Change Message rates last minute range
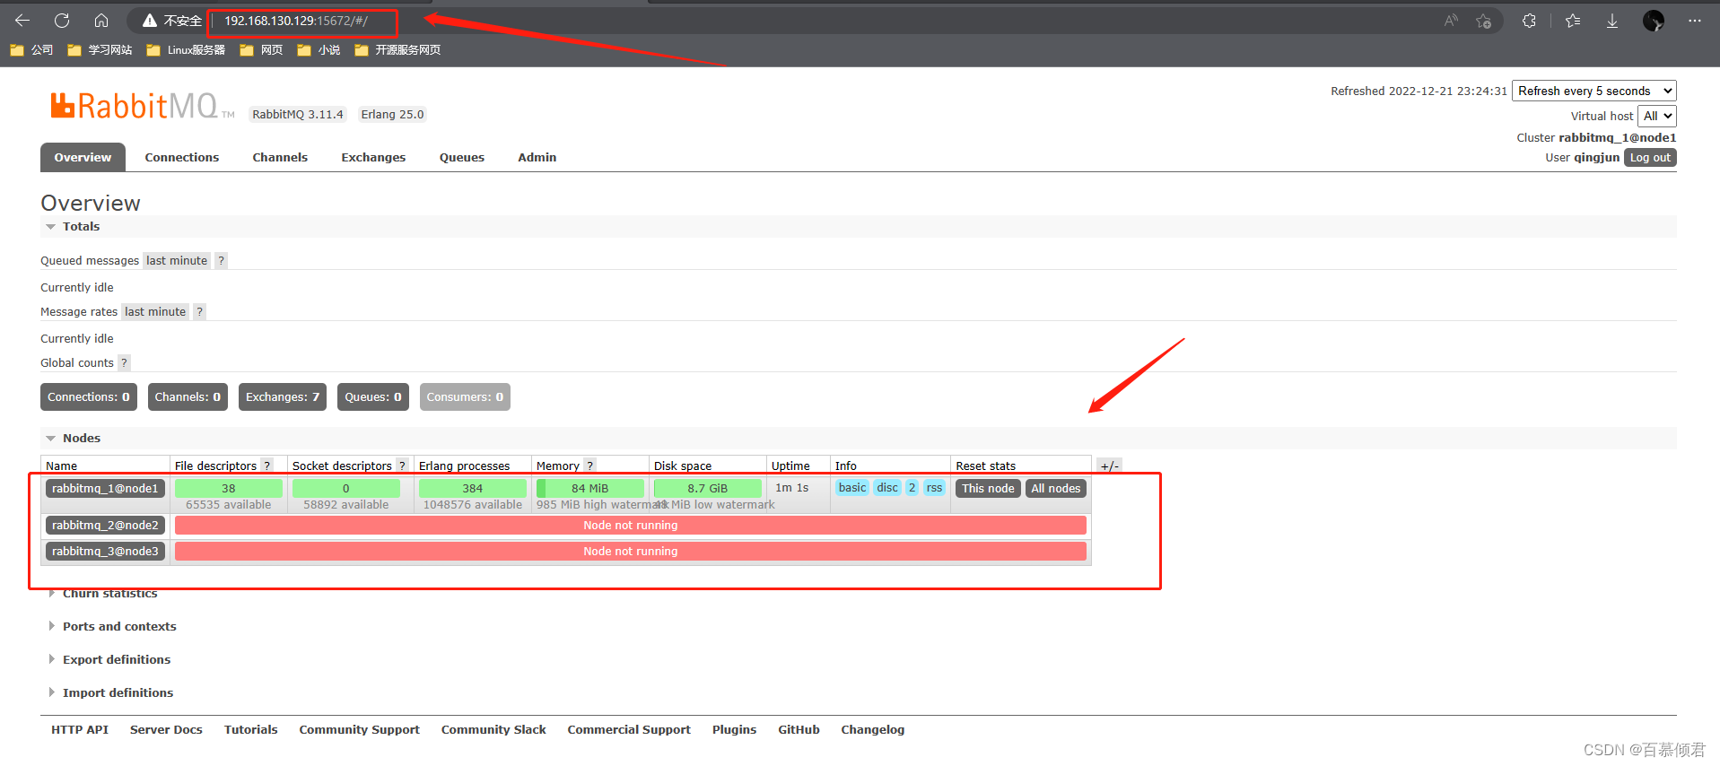The height and width of the screenshot is (766, 1720). 155,312
